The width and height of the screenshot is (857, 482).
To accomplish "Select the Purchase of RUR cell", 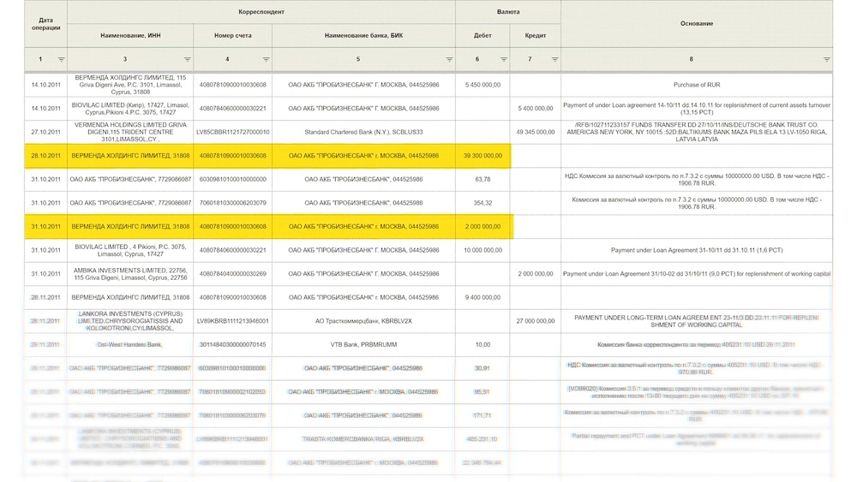I will 696,85.
